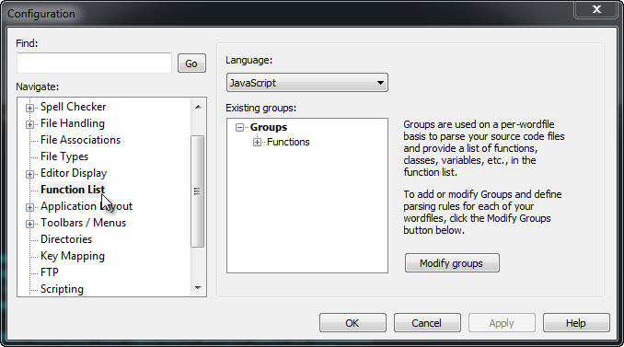Select the Function List item

73,190
